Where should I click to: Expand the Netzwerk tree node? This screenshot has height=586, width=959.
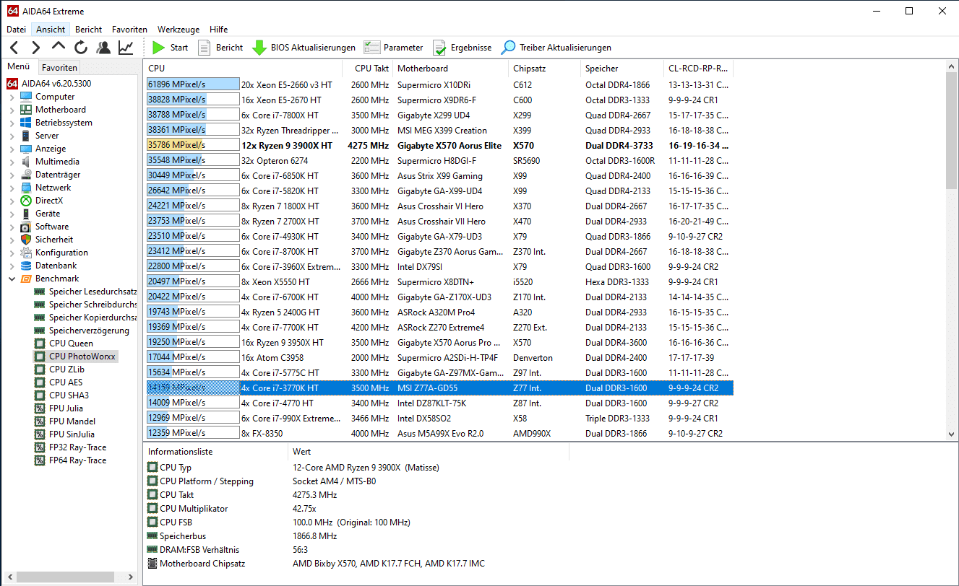[12, 188]
